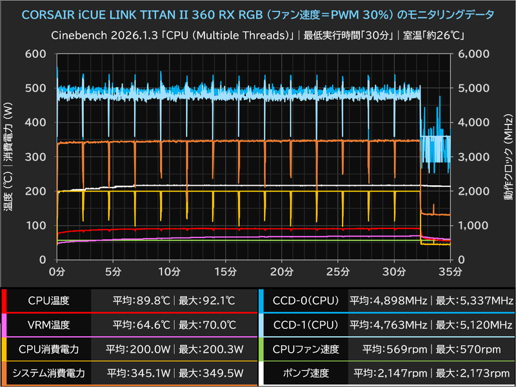
Task: Click the blue CCD-0(CPU) legend color swatch
Action: coord(261,301)
